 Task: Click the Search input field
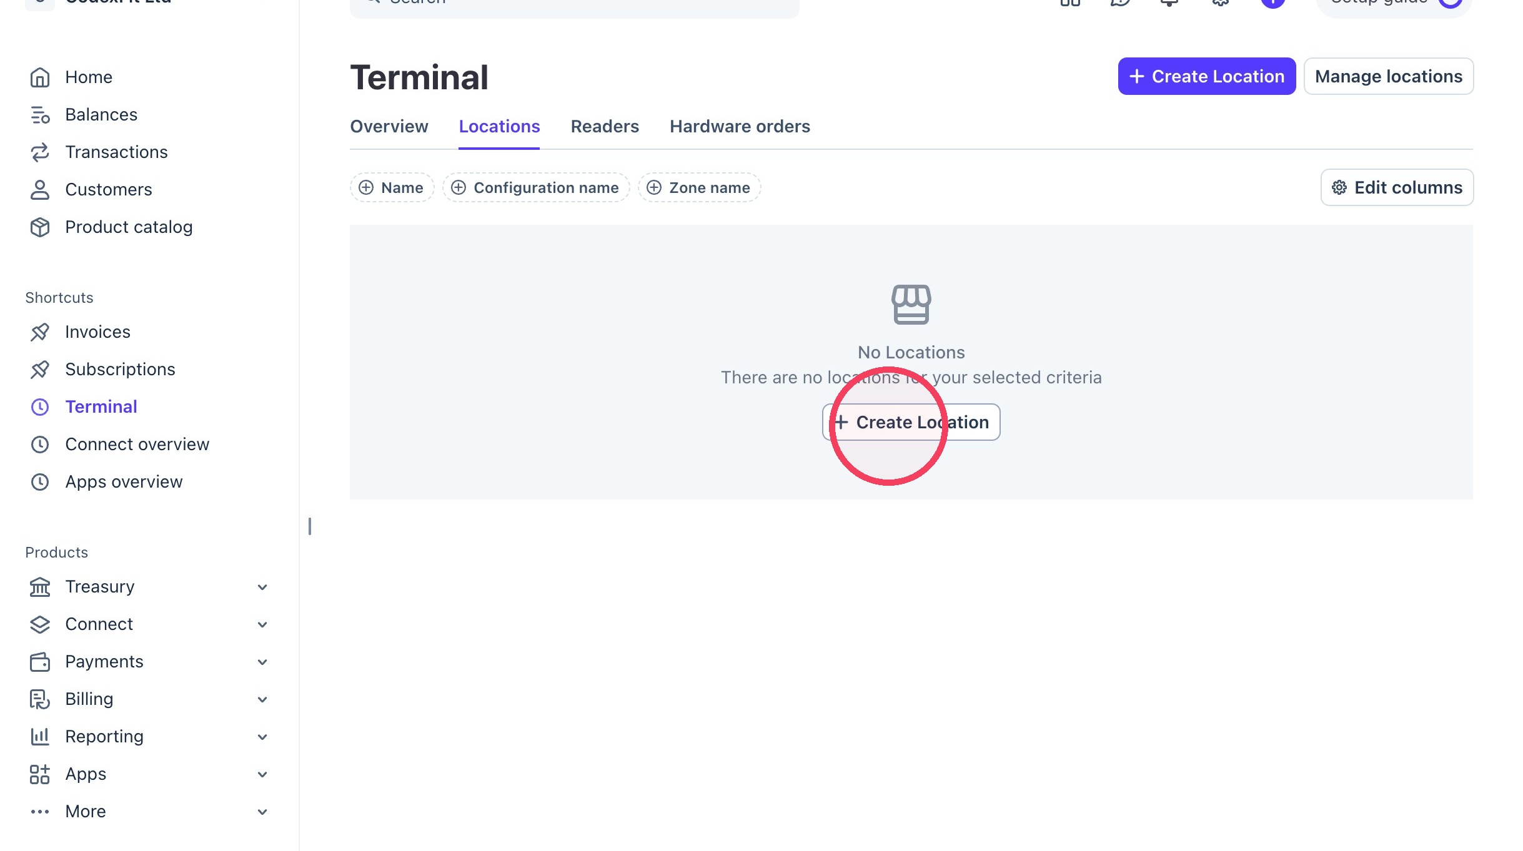[x=574, y=5]
